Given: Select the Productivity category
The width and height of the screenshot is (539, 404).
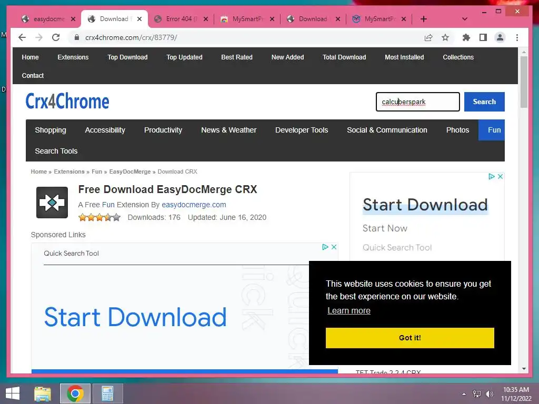Looking at the screenshot, I should click(x=163, y=130).
